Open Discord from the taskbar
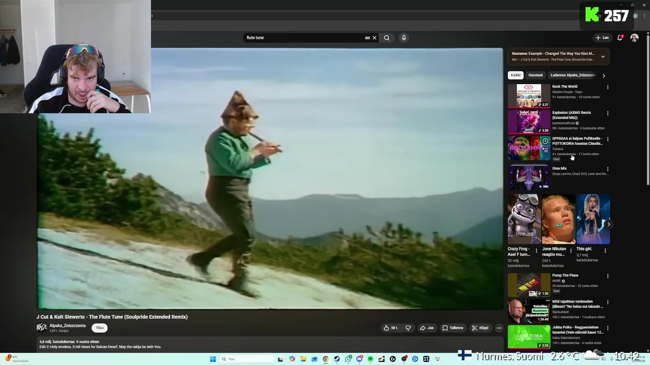 click(x=359, y=359)
